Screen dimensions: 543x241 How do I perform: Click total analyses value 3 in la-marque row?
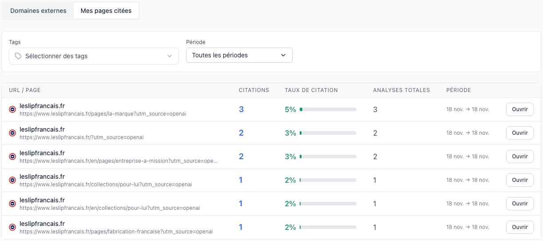pyautogui.click(x=375, y=109)
